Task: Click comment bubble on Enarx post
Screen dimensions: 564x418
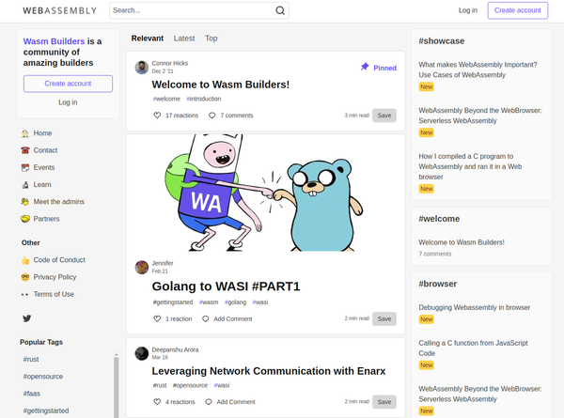Action: (x=209, y=402)
